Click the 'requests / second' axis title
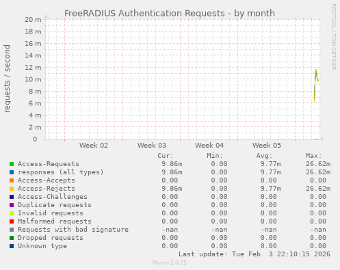 [x=7, y=79]
